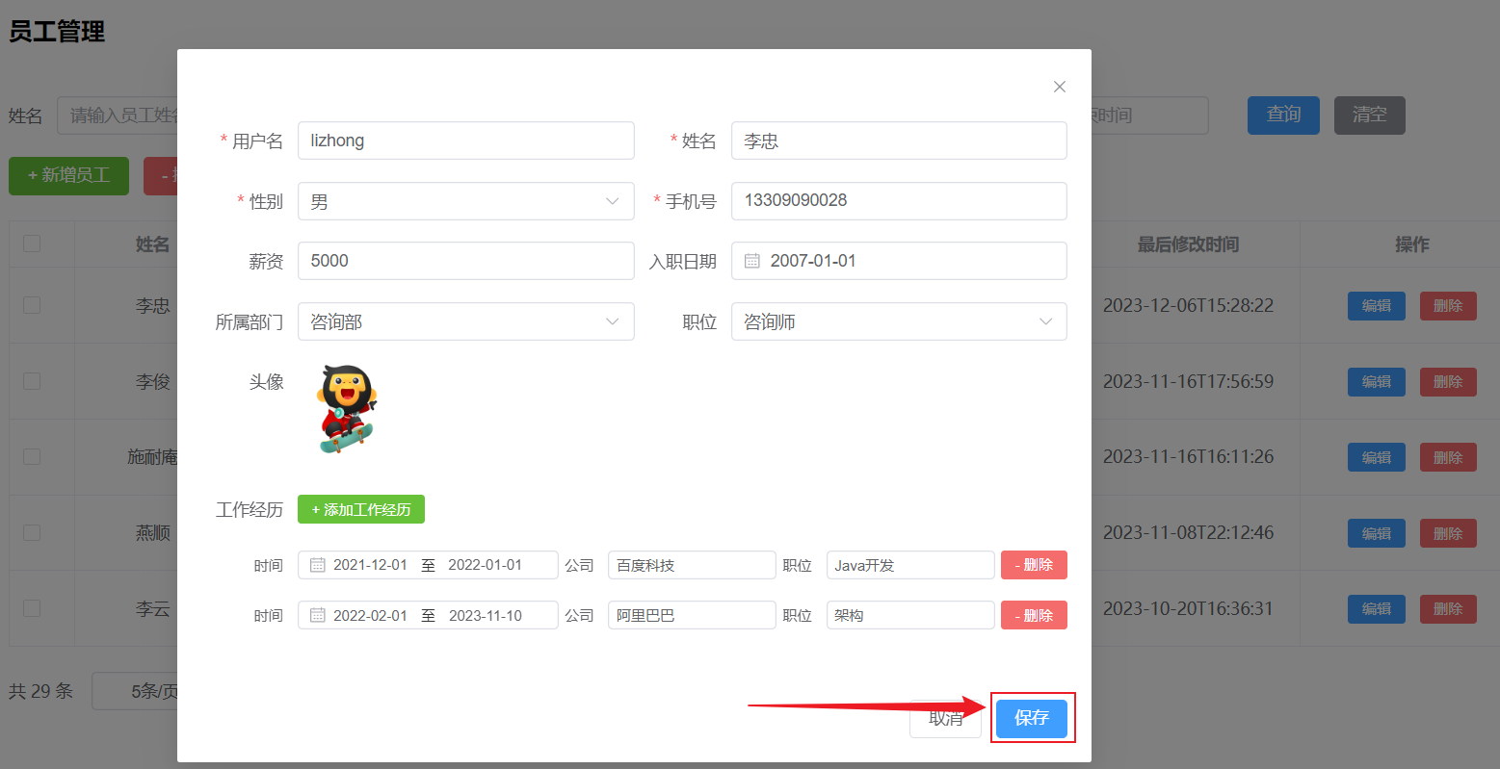The height and width of the screenshot is (769, 1500).
Task: Open the 职位 dropdown showing 咨询师
Action: pos(899,321)
